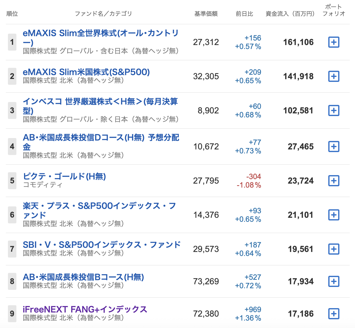Select inflow figure 141,918
355x328 pixels.
(298, 76)
